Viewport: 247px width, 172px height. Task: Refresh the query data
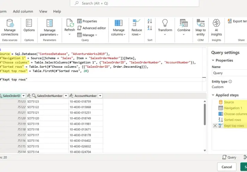[70, 25]
